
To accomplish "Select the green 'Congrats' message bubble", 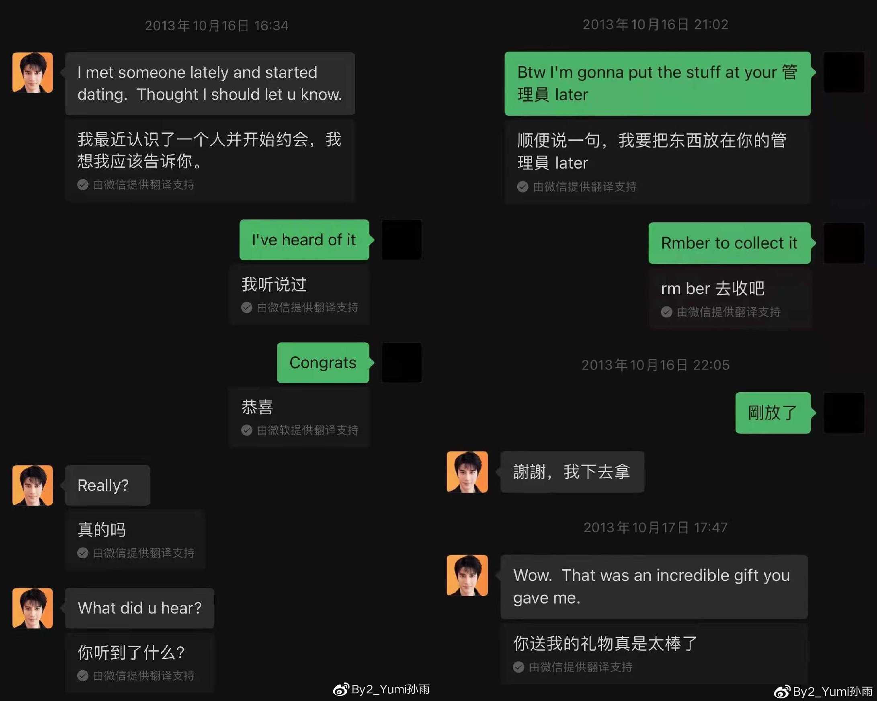I will pyautogui.click(x=323, y=363).
